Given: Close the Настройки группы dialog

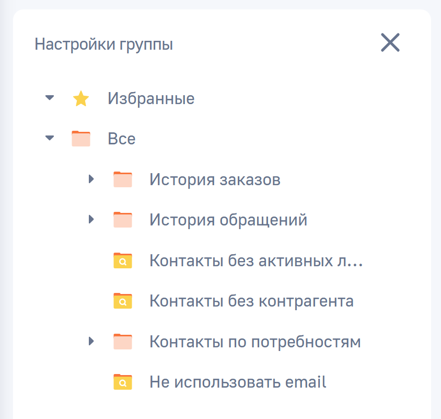Looking at the screenshot, I should coord(390,43).
